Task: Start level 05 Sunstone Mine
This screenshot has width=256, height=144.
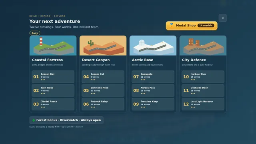Action: [x=103, y=90]
